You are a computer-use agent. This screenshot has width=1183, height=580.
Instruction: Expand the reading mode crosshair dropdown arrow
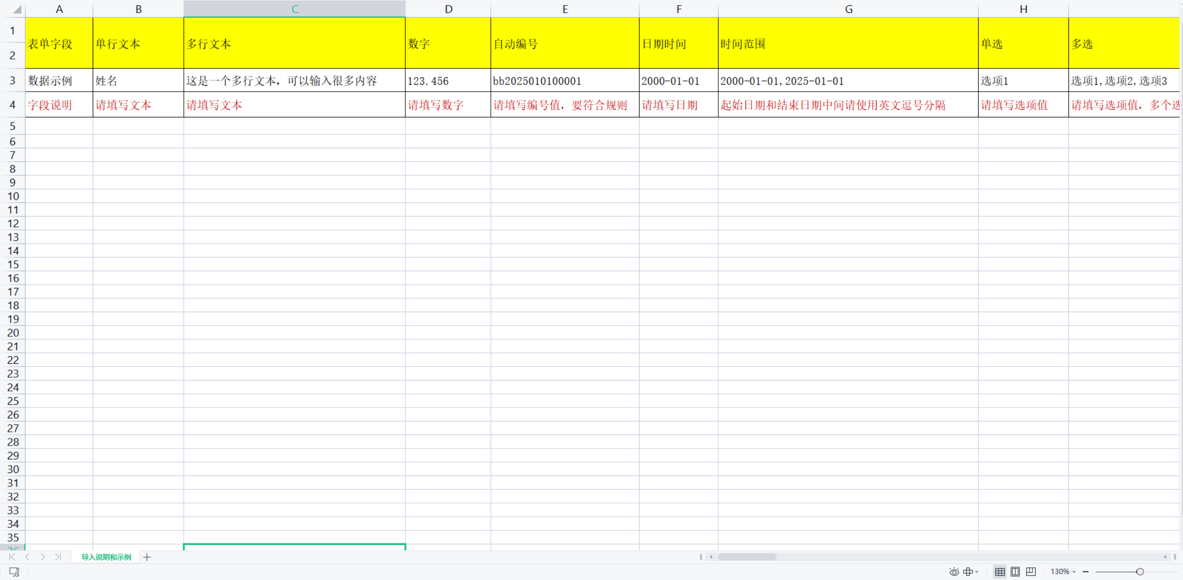coord(977,572)
